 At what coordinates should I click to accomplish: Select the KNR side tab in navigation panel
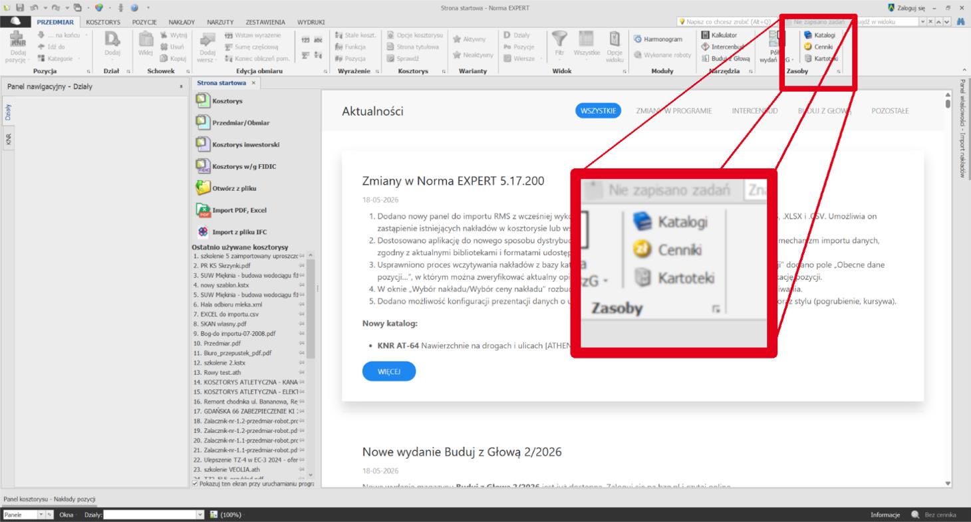(8, 139)
